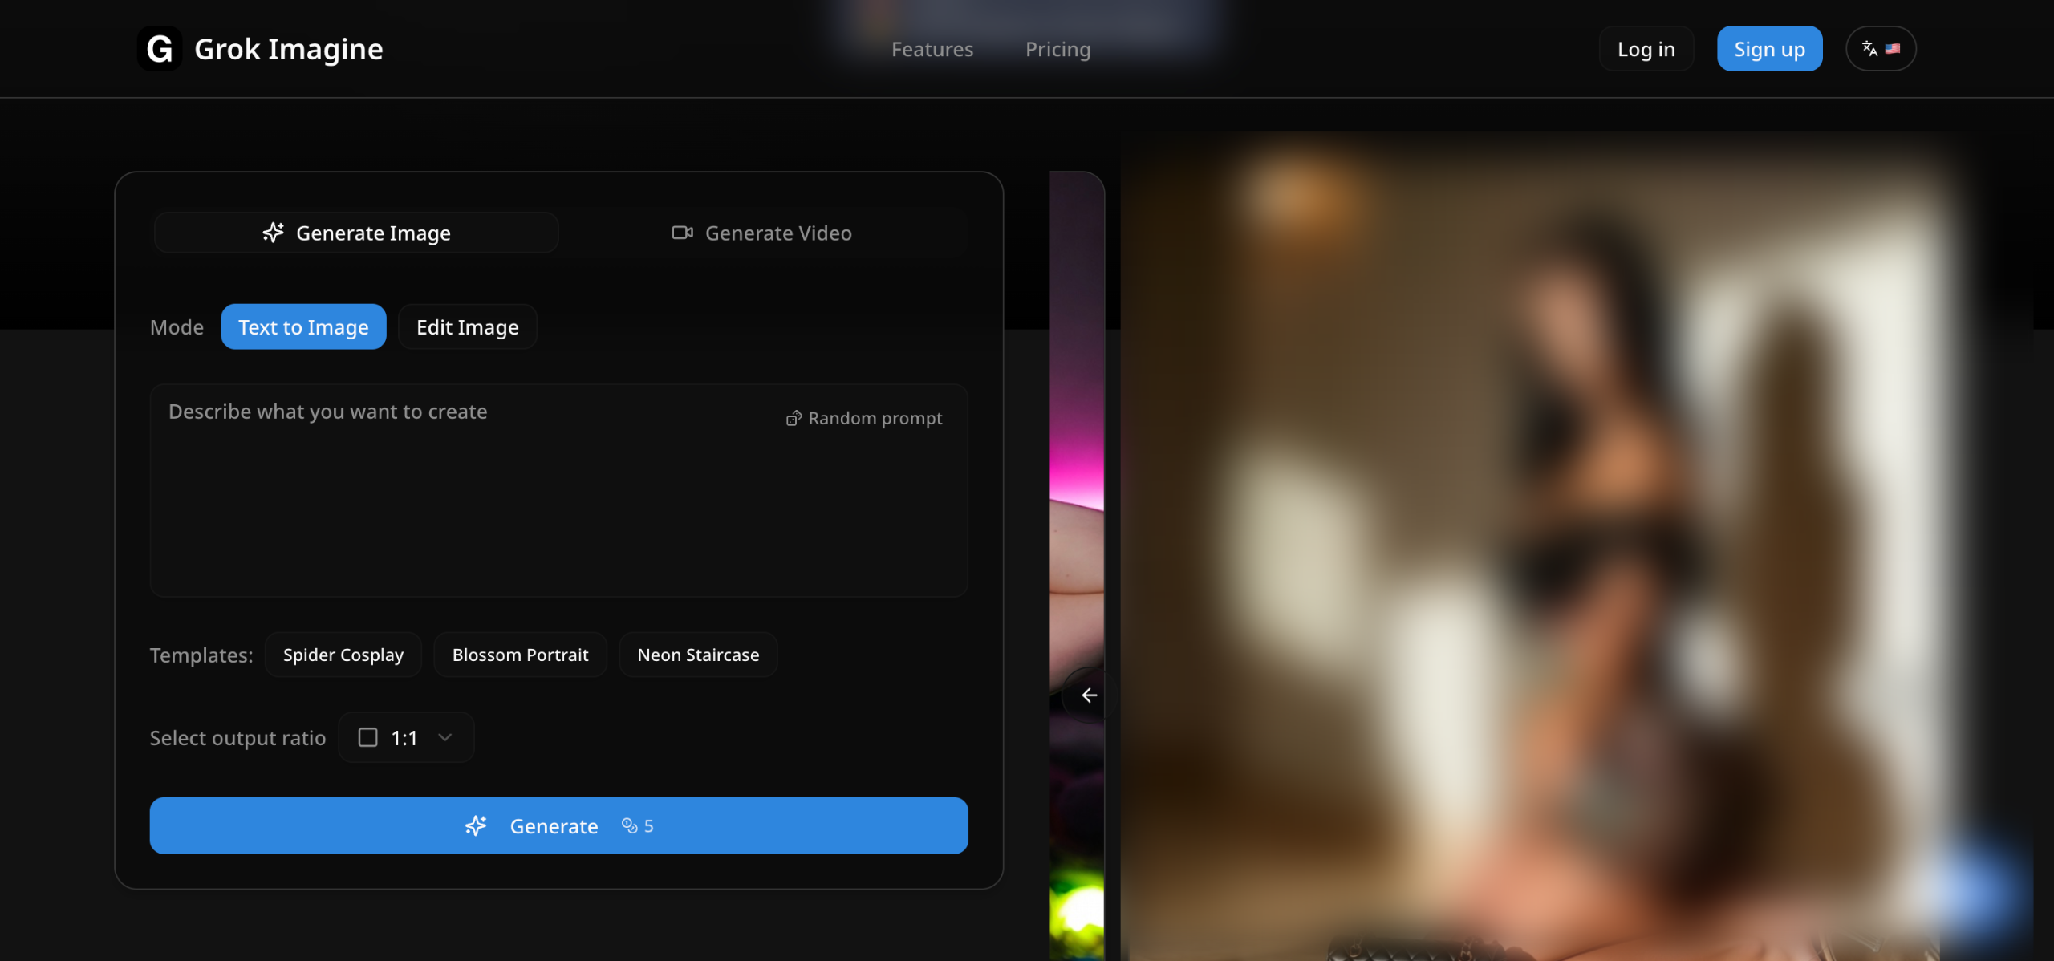Viewport: 2054px width, 961px height.
Task: Click the sparkle icon on Generate Image tab
Action: [x=273, y=233]
